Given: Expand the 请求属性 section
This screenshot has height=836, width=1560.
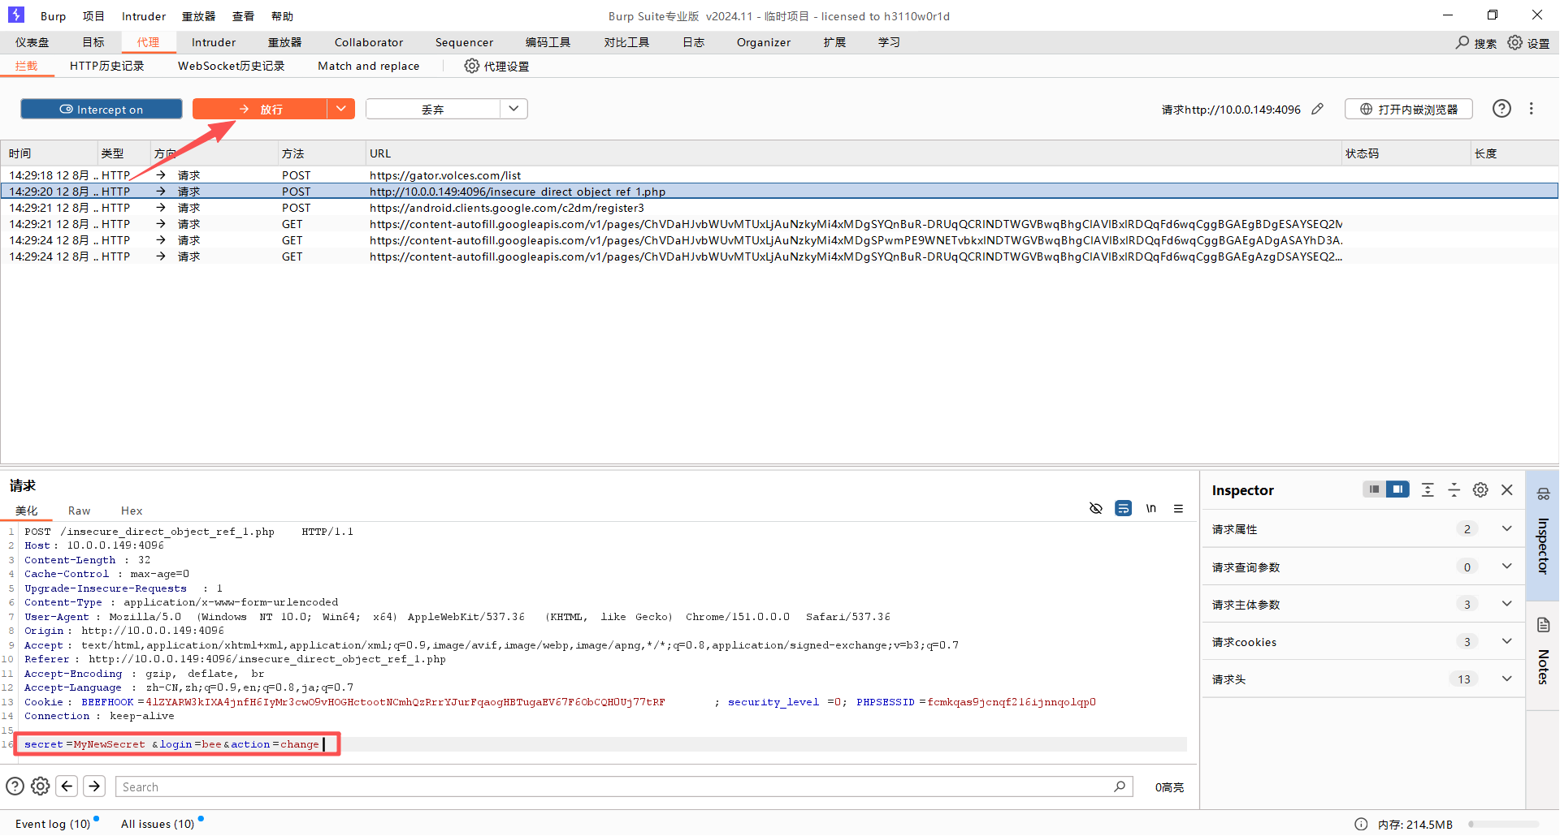Looking at the screenshot, I should click(1507, 528).
